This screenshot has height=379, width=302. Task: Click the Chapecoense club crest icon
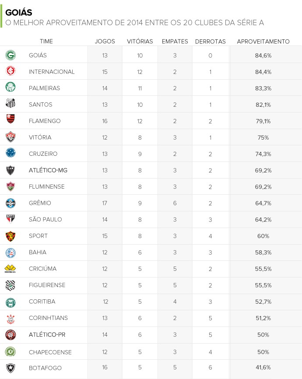pyautogui.click(x=11, y=352)
